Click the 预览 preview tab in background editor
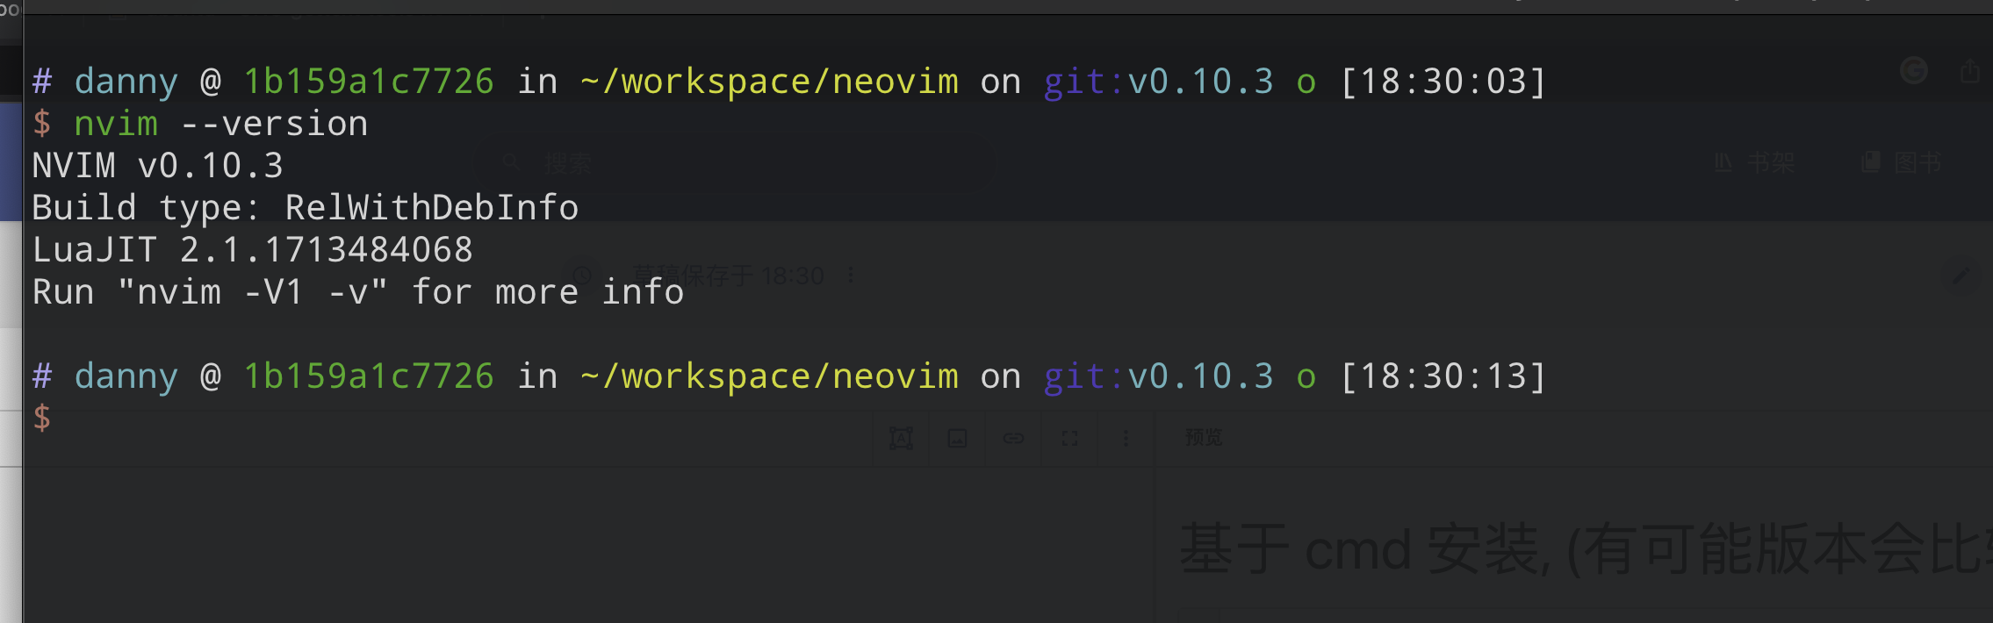Viewport: 1993px width, 623px height. coord(1204,437)
